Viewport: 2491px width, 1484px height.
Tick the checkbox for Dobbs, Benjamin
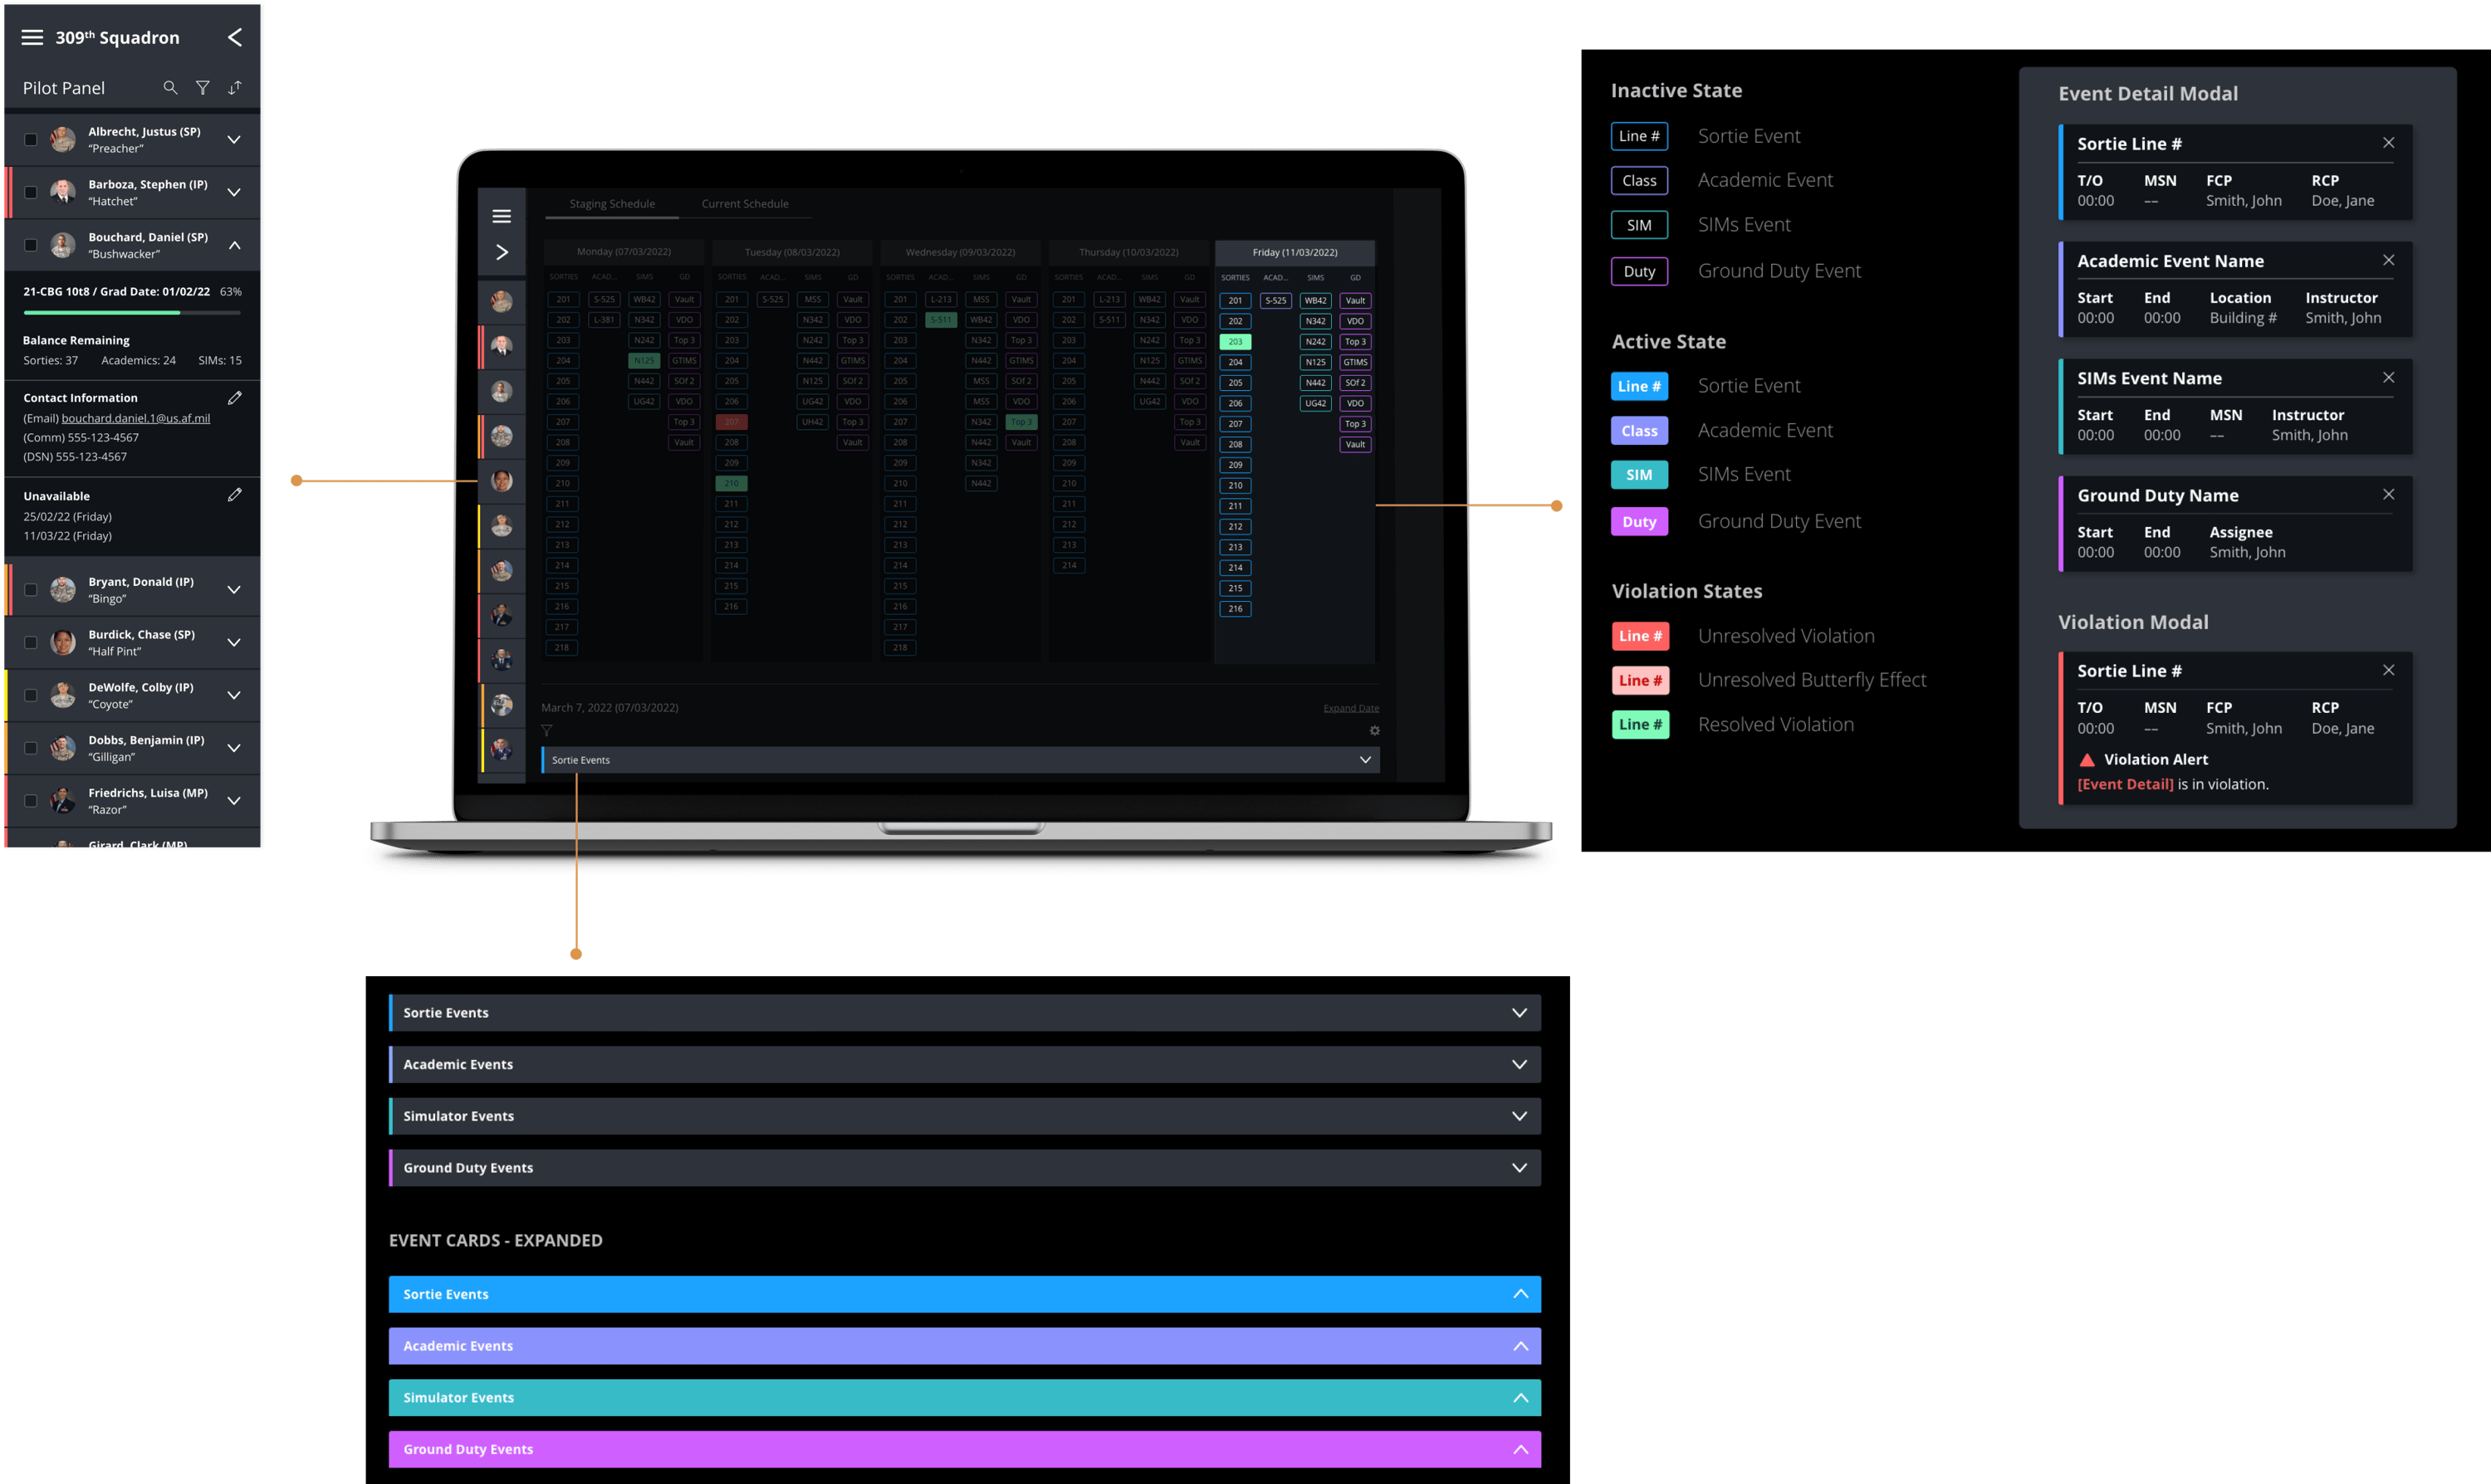[x=30, y=748]
